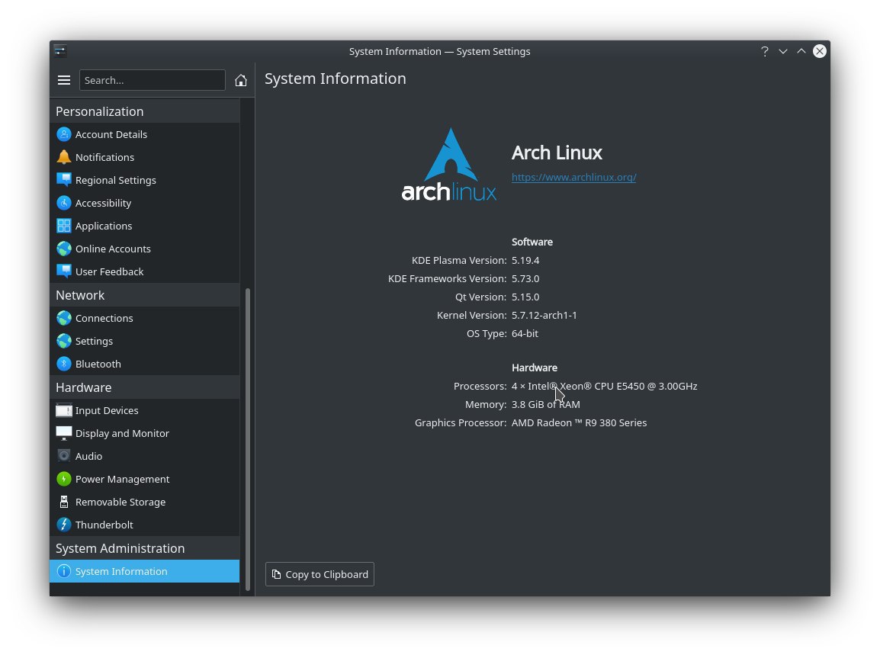Select the Online Accounts entry label
The width and height of the screenshot is (880, 655).
(114, 249)
